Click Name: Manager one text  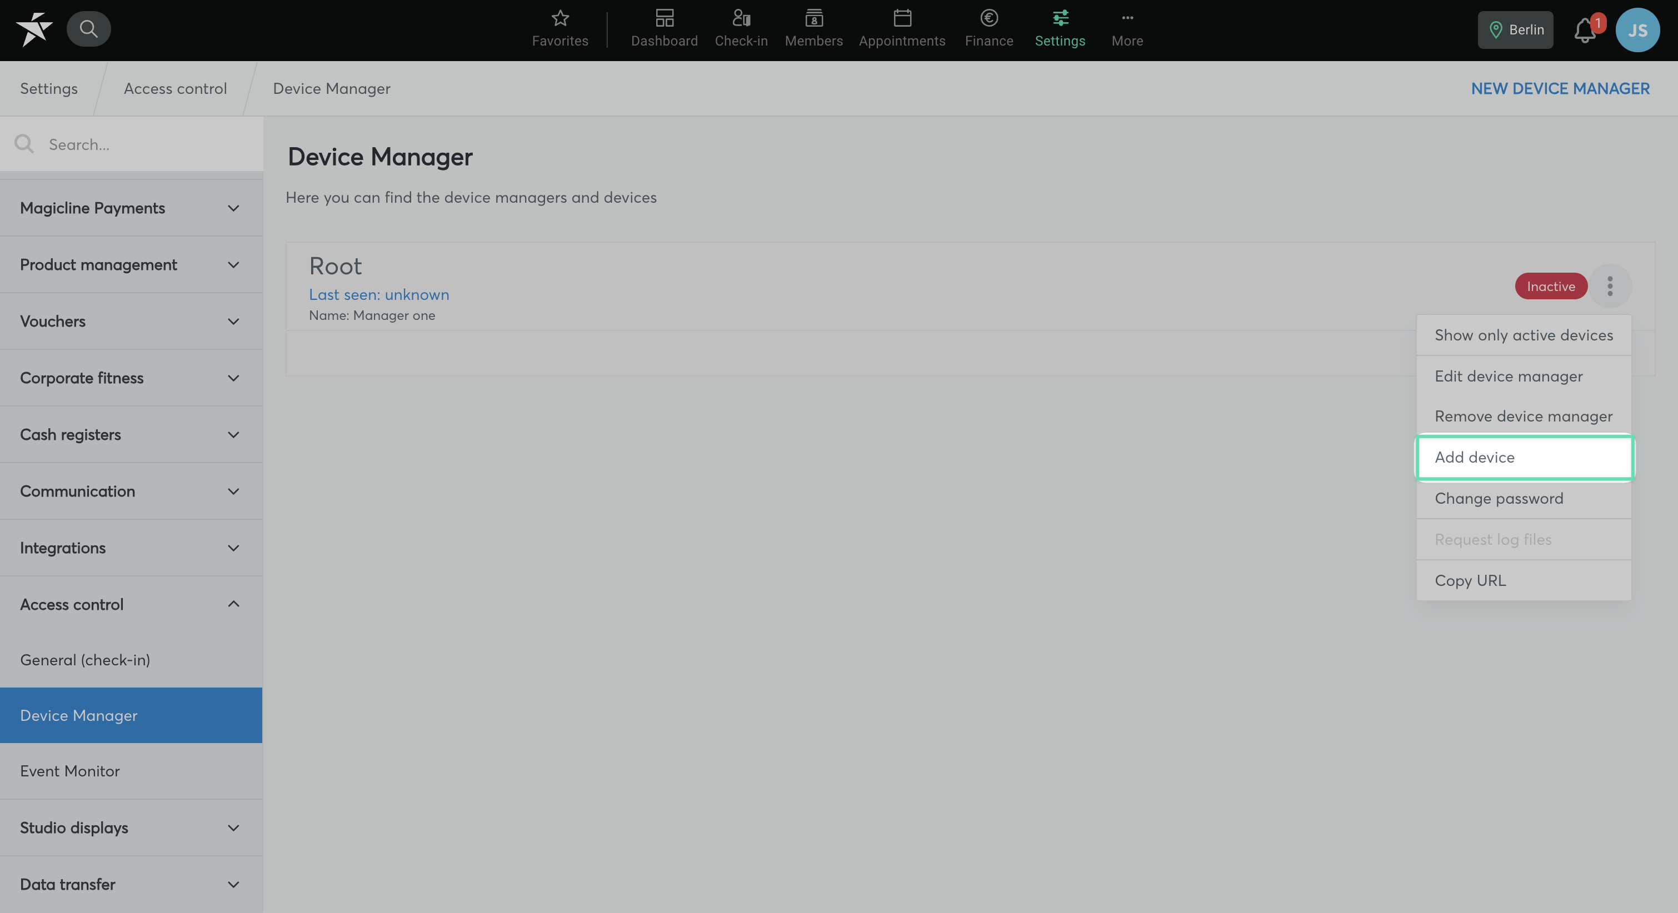[x=372, y=315]
